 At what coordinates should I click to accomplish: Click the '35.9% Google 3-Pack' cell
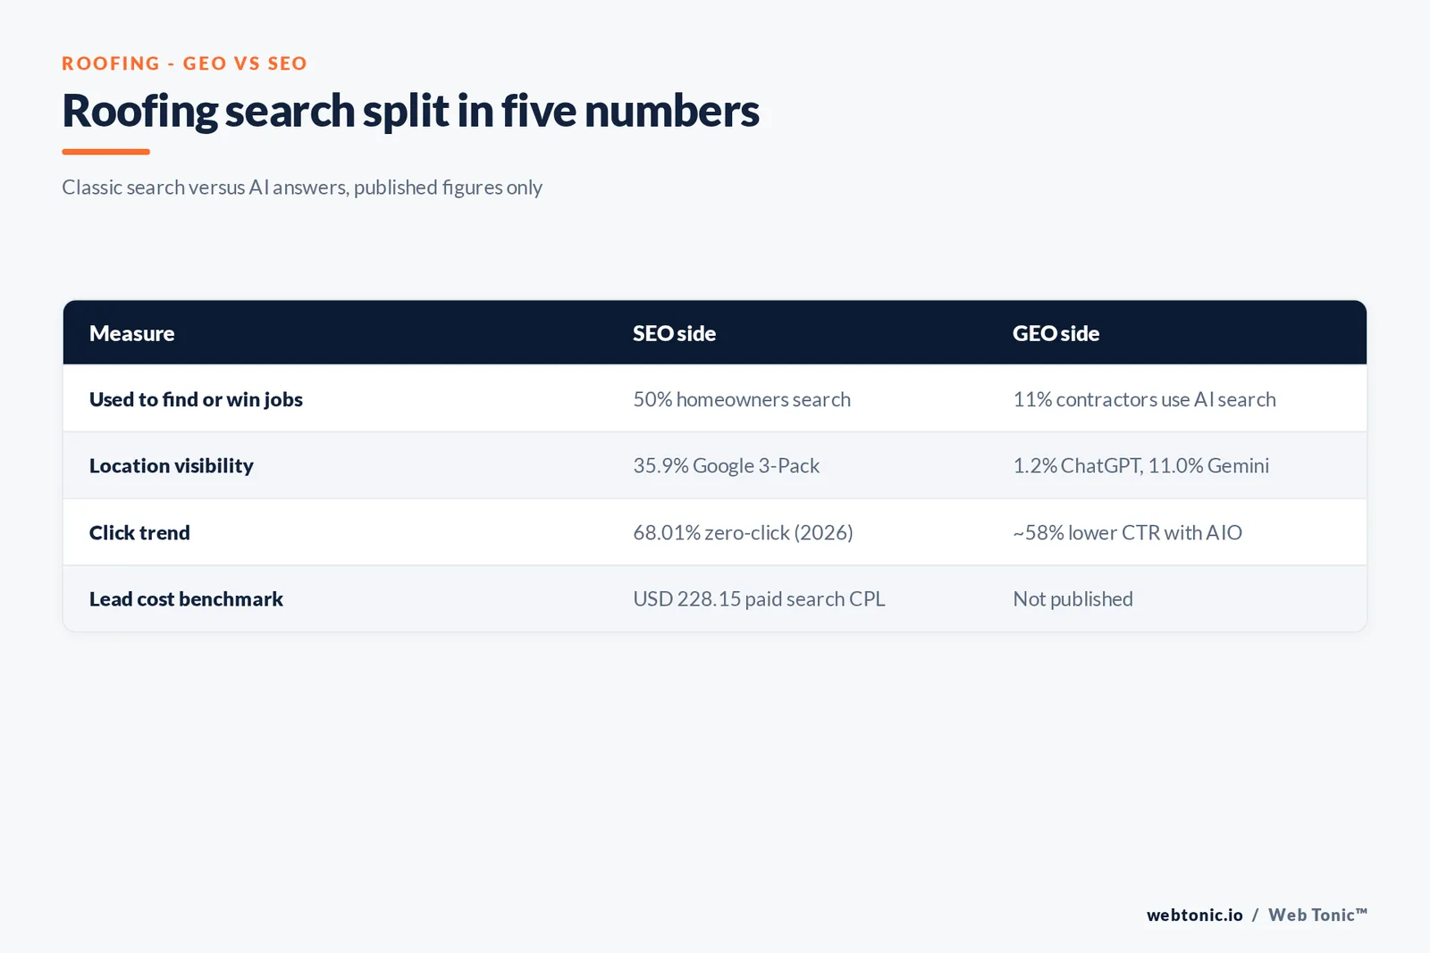click(726, 465)
